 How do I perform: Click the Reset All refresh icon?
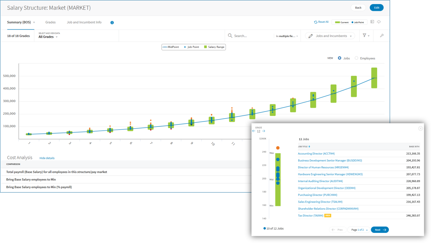point(316,22)
